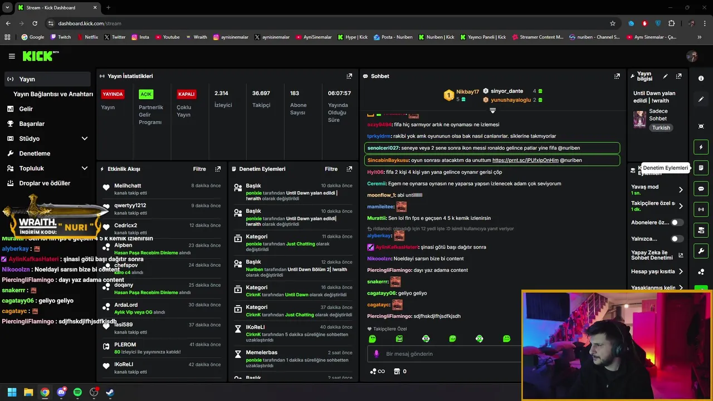Open the profile avatar at top right
The height and width of the screenshot is (401, 713).
(692, 56)
